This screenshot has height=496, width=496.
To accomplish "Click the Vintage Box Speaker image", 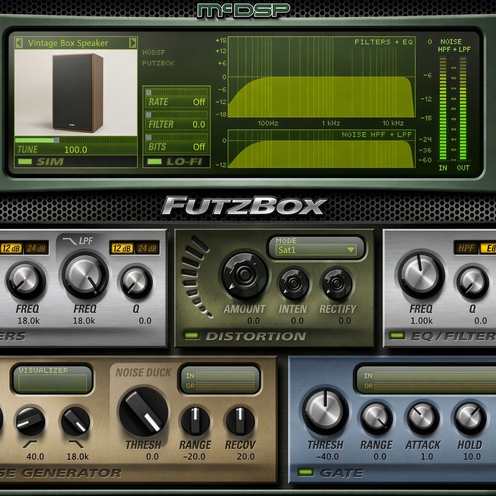I will click(x=76, y=93).
